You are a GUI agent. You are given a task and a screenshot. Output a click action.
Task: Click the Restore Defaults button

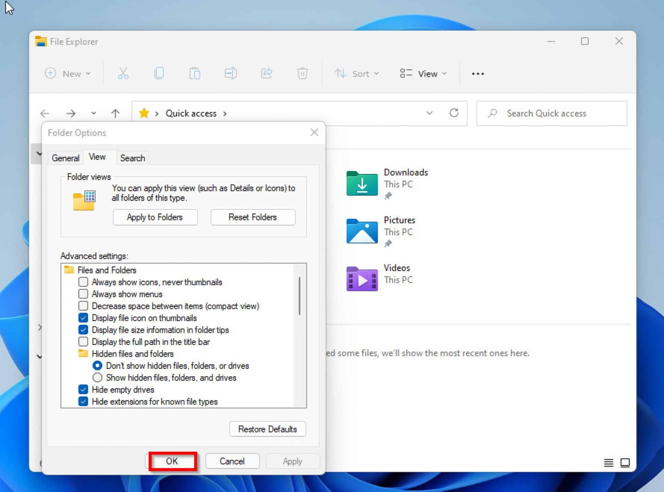click(x=267, y=429)
